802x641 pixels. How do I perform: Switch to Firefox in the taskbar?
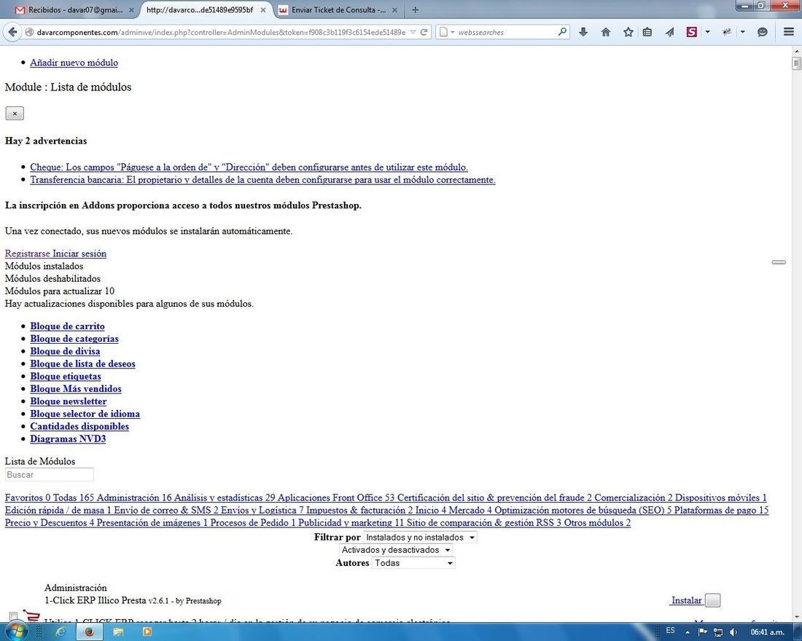pyautogui.click(x=89, y=632)
